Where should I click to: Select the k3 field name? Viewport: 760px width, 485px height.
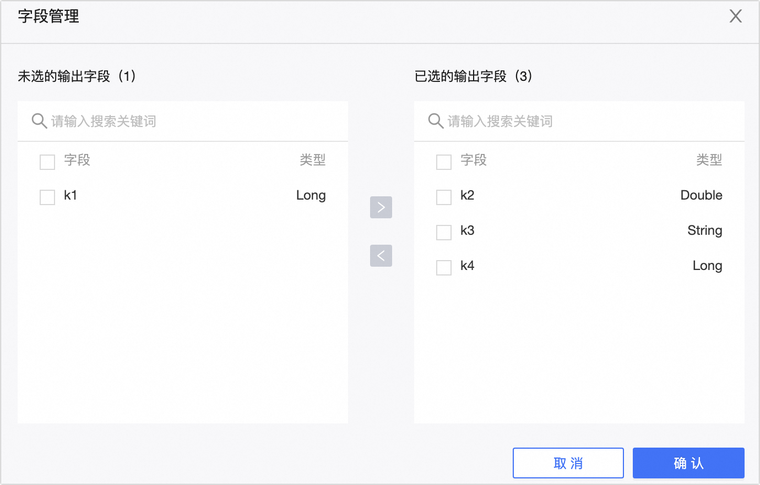(x=468, y=230)
